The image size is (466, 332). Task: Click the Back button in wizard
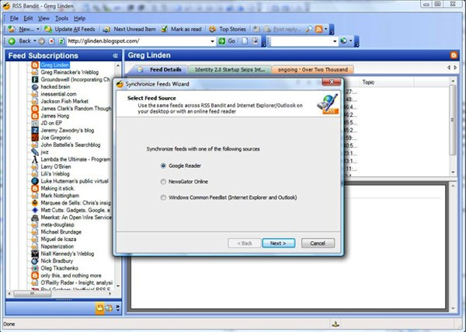(x=244, y=243)
